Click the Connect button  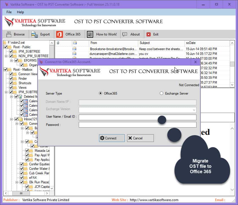(112, 138)
